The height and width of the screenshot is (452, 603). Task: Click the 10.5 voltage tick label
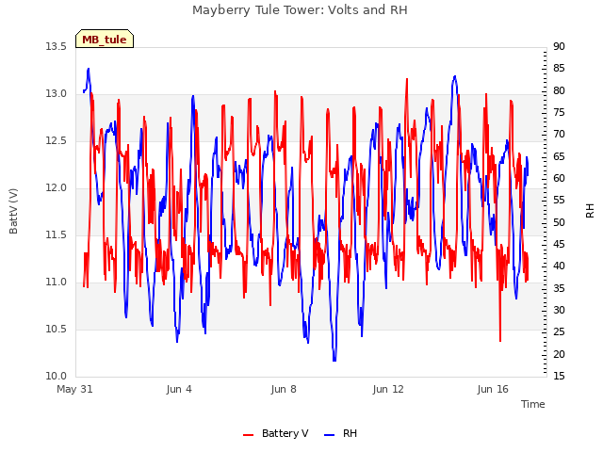tap(57, 329)
